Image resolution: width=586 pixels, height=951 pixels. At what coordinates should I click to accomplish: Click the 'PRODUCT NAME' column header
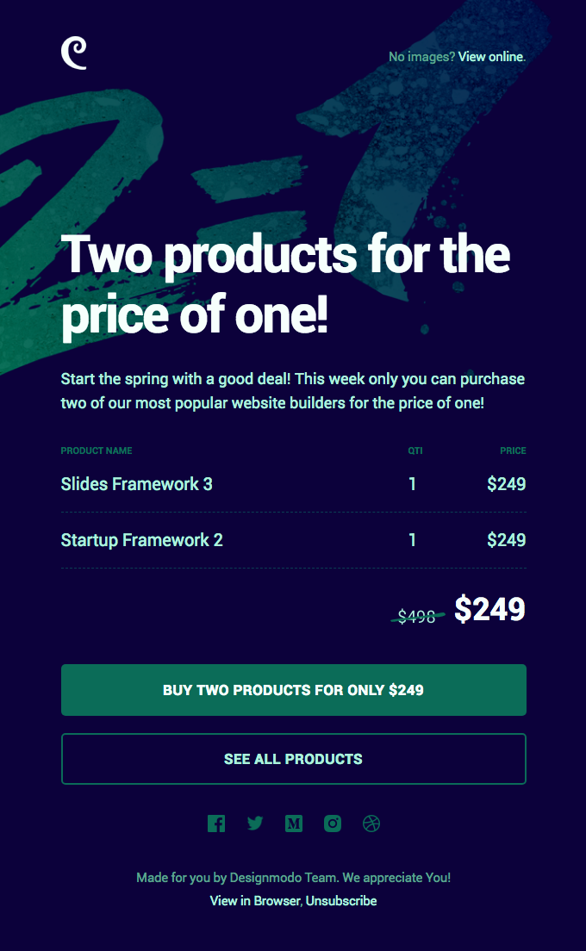pos(97,451)
